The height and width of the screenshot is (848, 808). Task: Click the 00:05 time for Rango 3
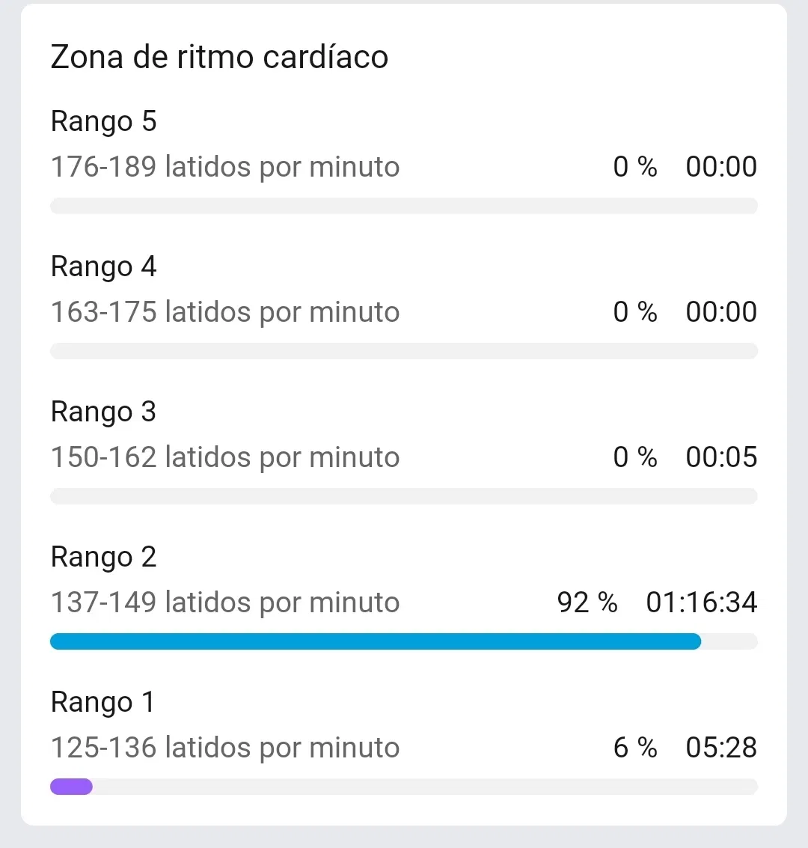(x=721, y=457)
